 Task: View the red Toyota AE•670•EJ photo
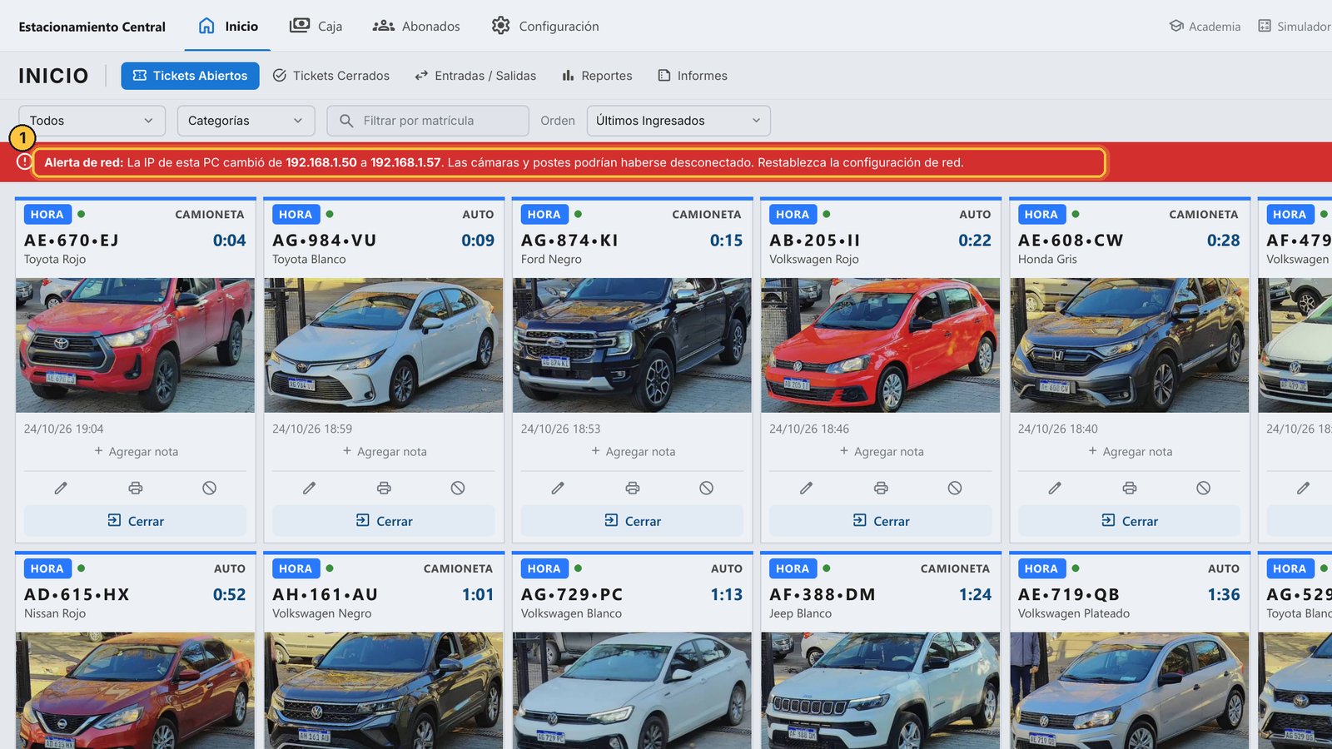pyautogui.click(x=135, y=345)
